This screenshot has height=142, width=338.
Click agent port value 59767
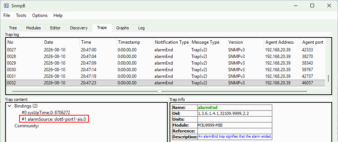coord(307,70)
